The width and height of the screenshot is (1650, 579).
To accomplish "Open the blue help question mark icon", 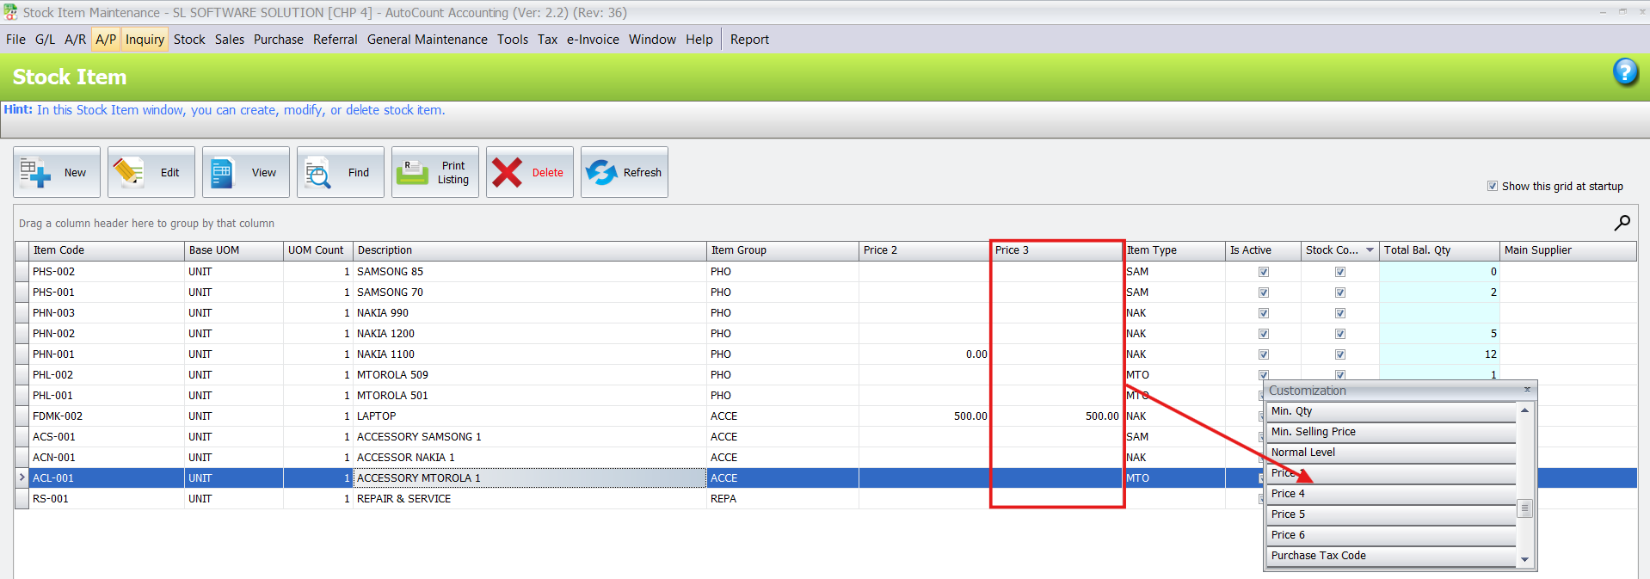I will coord(1624,72).
